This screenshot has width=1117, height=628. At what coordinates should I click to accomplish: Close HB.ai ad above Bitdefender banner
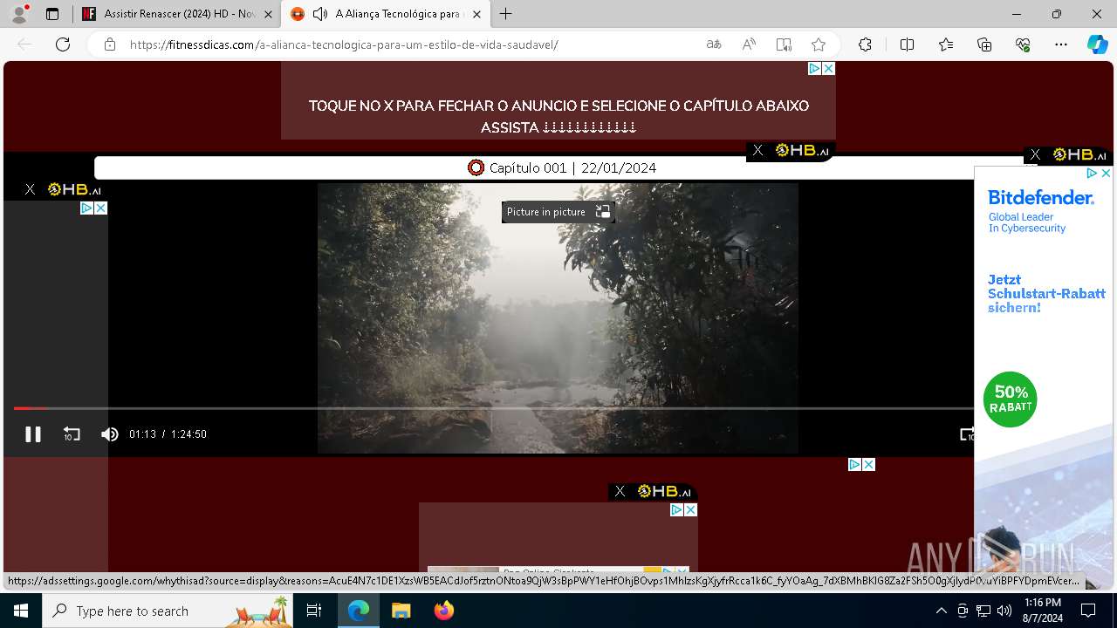coord(1035,154)
